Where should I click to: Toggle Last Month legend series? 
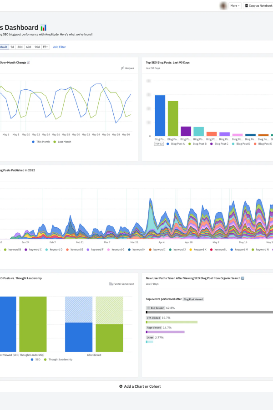[x=62, y=142]
